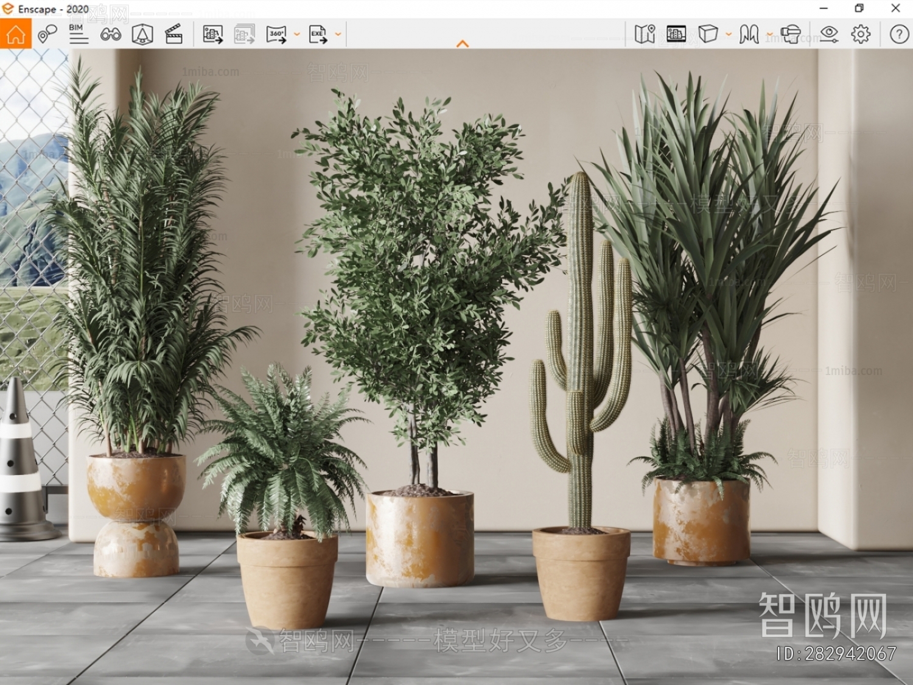The image size is (913, 685).
Task: Open the Video Editor clapperboard
Action: (x=173, y=34)
